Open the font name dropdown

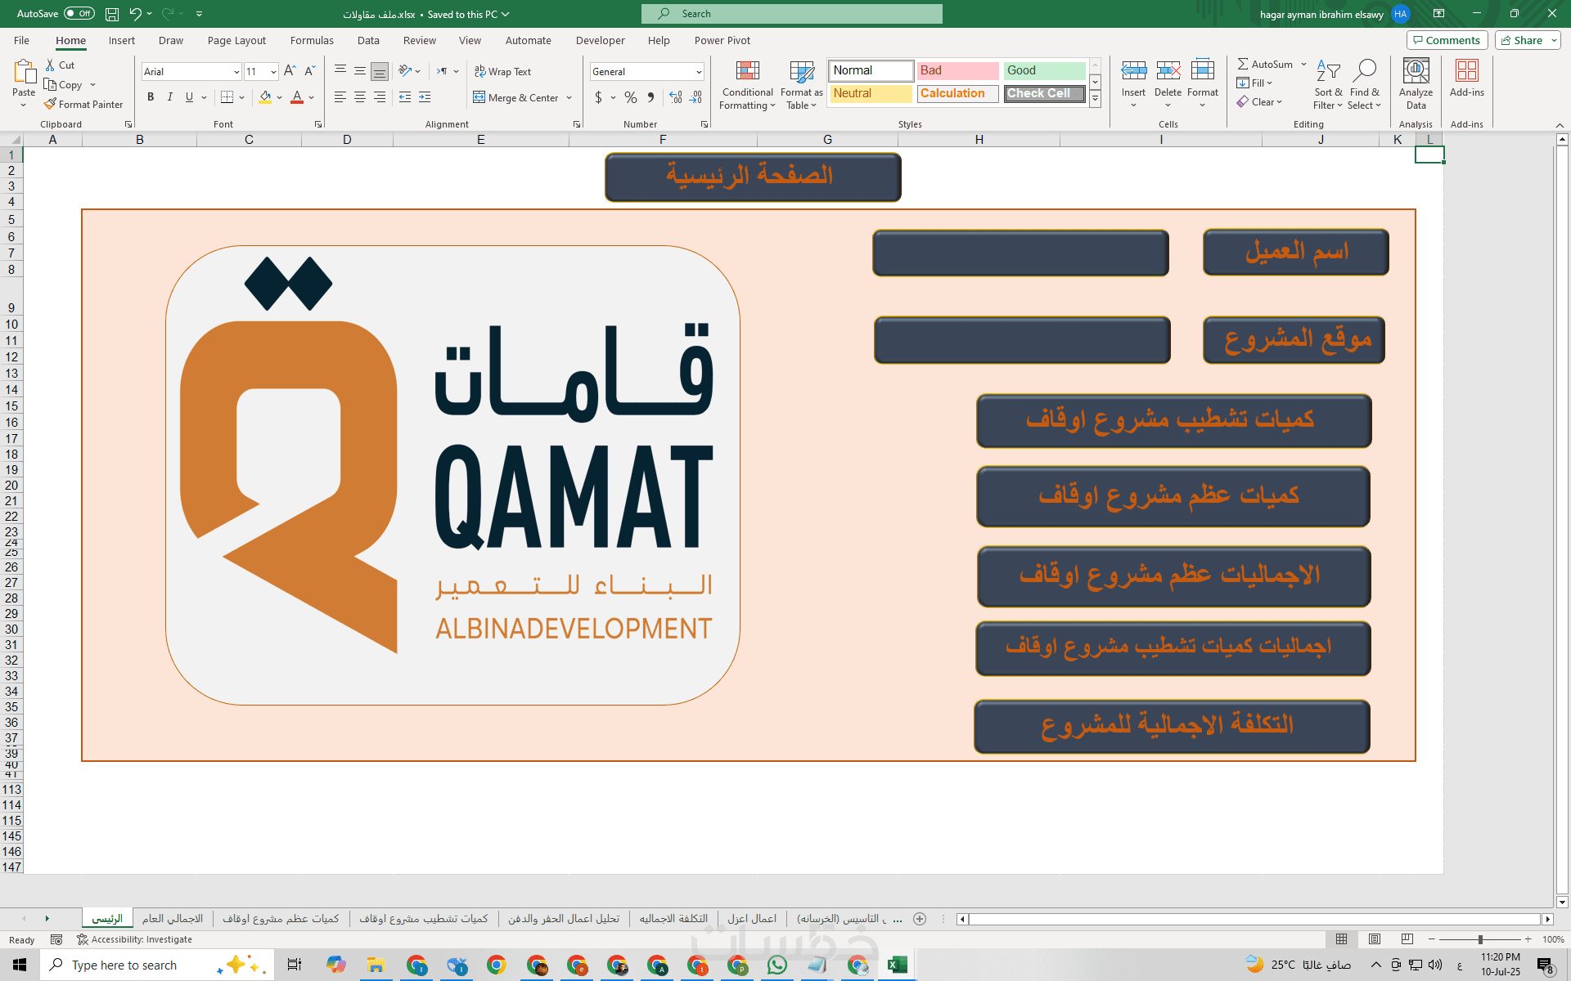click(x=236, y=72)
